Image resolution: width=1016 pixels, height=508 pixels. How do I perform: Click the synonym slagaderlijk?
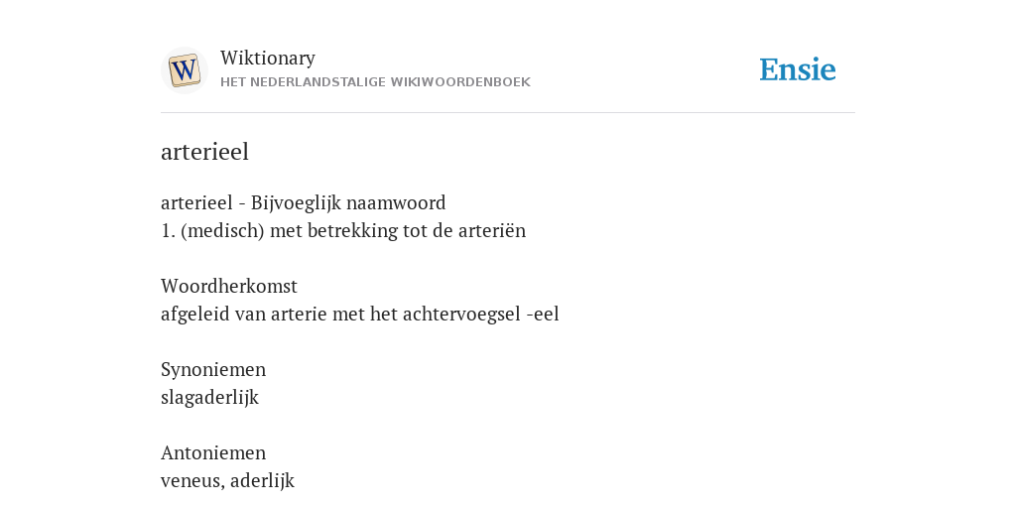pyautogui.click(x=210, y=397)
